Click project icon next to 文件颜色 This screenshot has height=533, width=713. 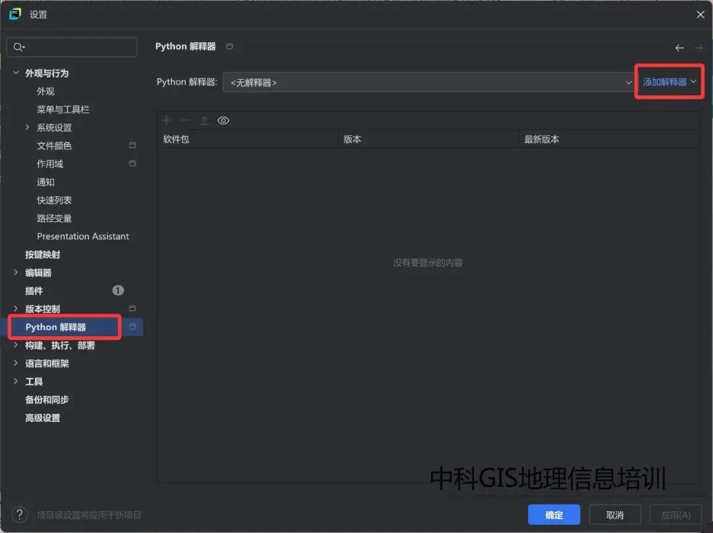[132, 145]
